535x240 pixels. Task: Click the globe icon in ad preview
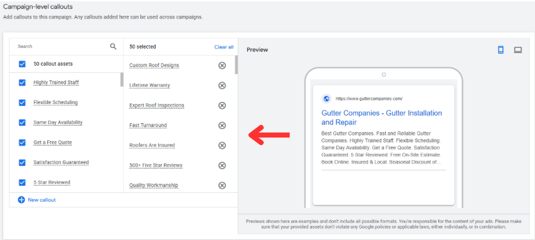(326, 98)
